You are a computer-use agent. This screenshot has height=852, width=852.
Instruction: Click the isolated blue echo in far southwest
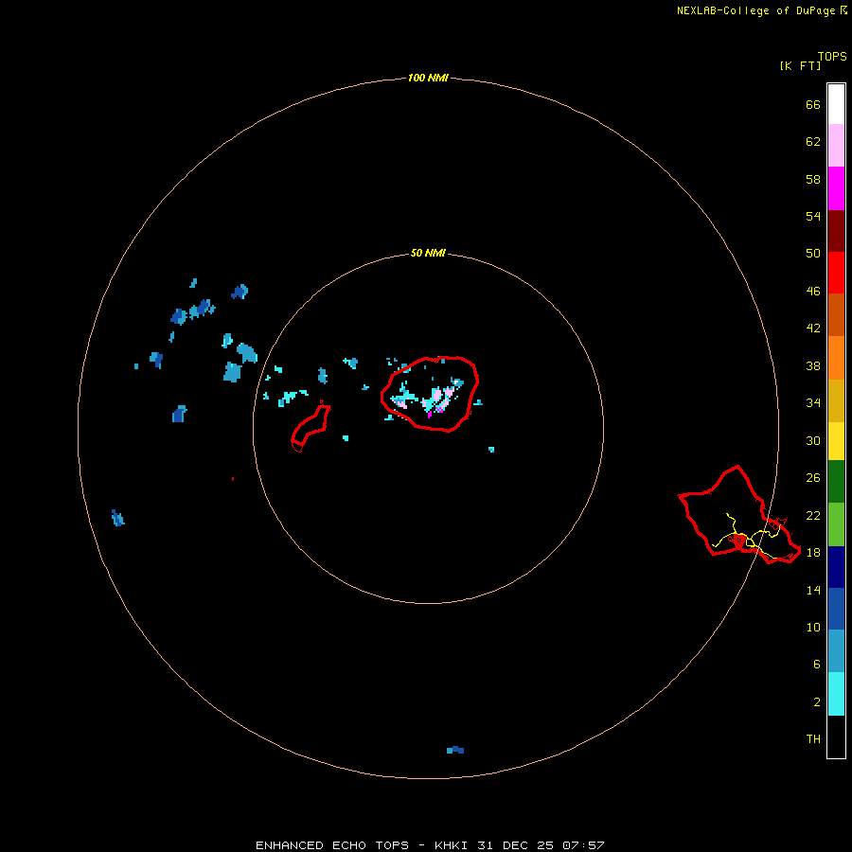pos(118,518)
